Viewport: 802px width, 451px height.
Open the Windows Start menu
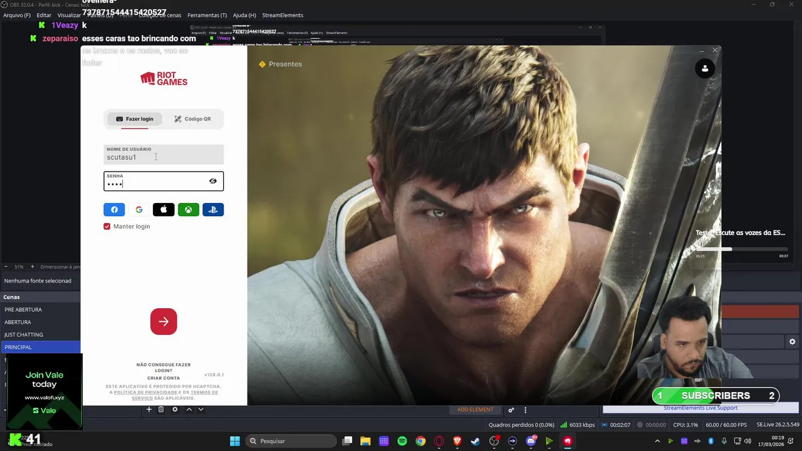[235, 441]
